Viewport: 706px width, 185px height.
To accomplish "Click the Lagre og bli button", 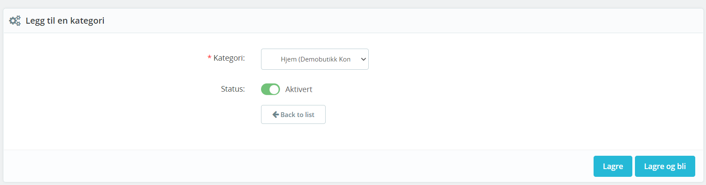I will pyautogui.click(x=665, y=166).
